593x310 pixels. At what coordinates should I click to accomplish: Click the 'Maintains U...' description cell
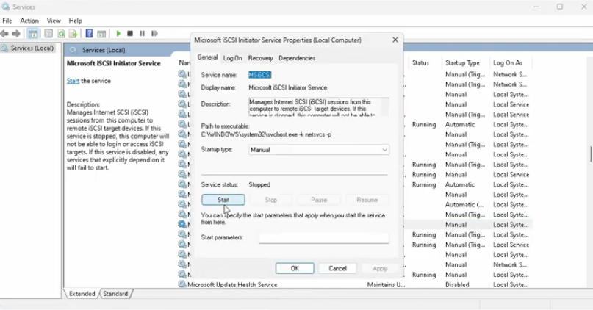[386, 285]
